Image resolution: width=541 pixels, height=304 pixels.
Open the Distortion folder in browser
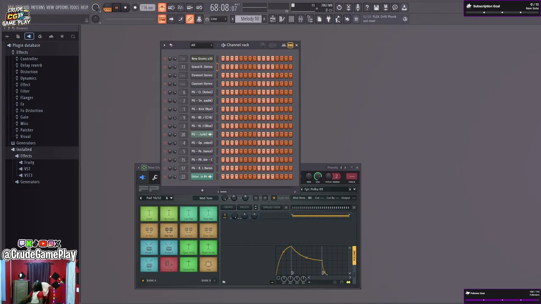pos(29,72)
